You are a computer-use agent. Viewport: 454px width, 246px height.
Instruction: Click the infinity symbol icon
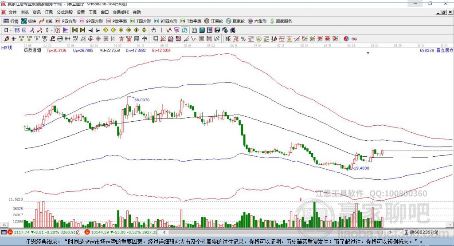click(354, 39)
